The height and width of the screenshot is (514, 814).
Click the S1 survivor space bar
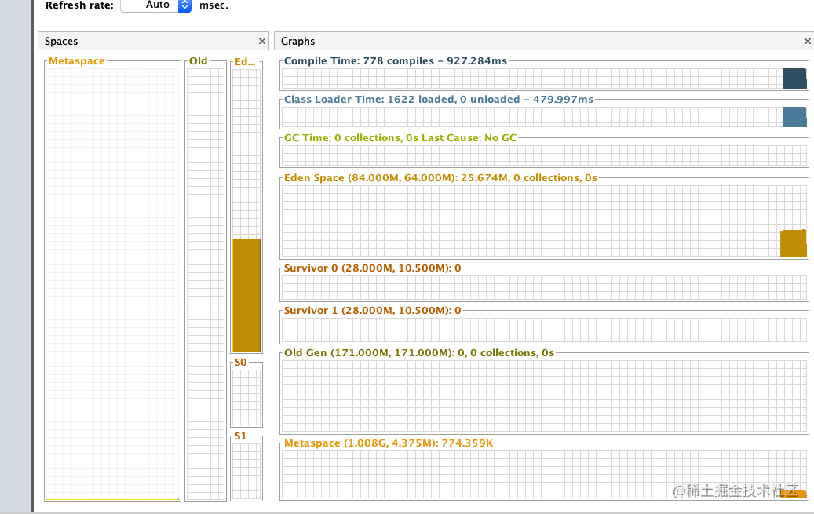pos(246,472)
